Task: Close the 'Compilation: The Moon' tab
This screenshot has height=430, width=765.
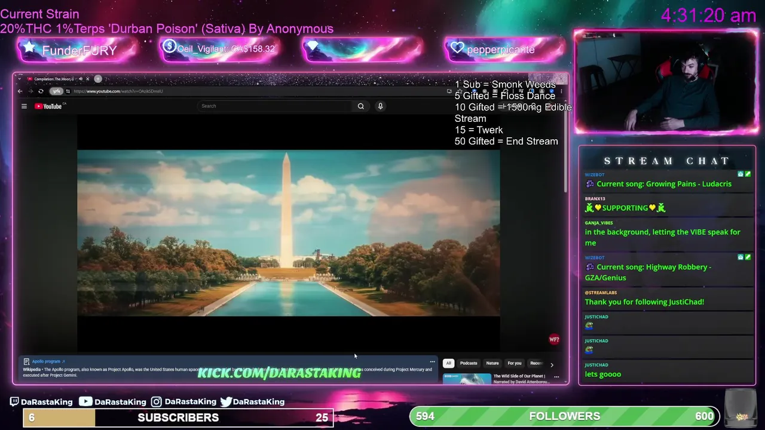Action: pyautogui.click(x=87, y=79)
